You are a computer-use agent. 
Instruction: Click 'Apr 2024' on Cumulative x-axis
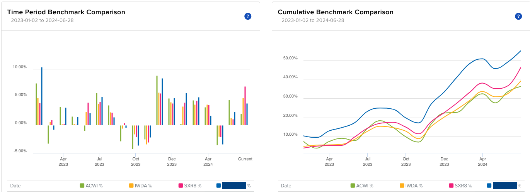[482, 161]
